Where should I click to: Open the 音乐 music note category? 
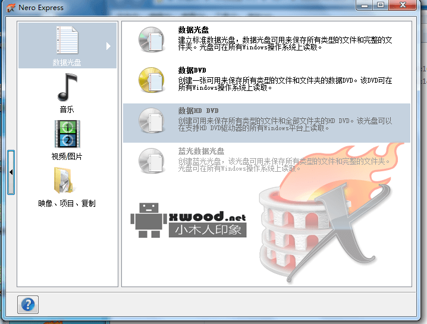[x=67, y=87]
